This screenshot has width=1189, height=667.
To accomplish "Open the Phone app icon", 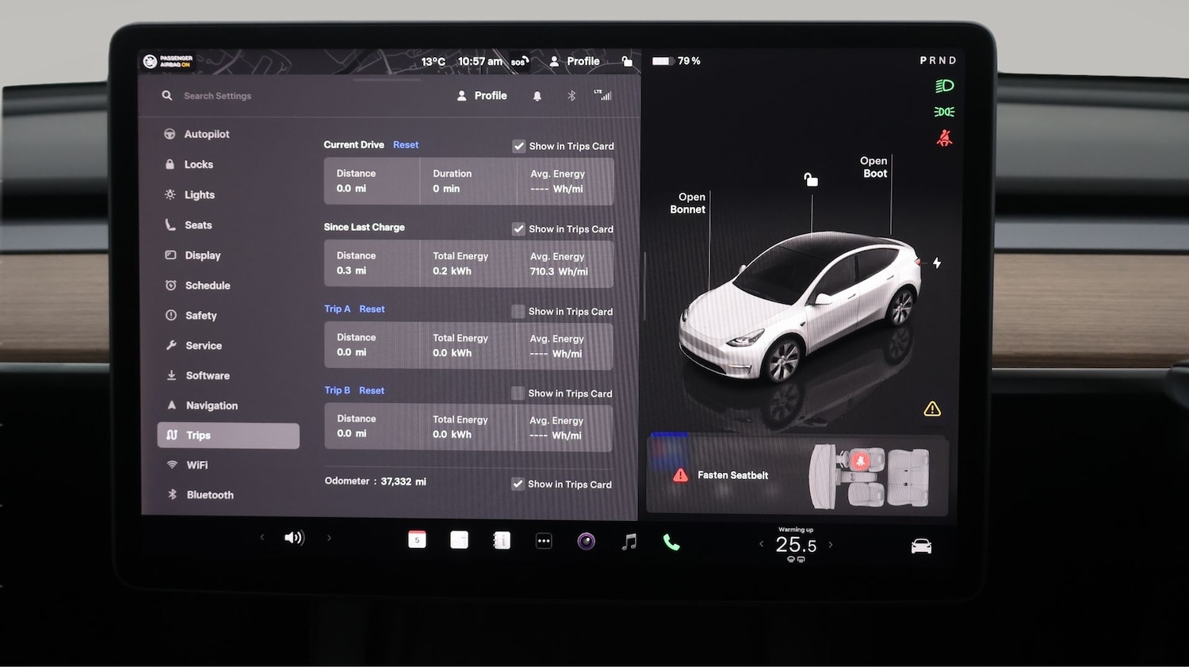I will click(x=671, y=542).
